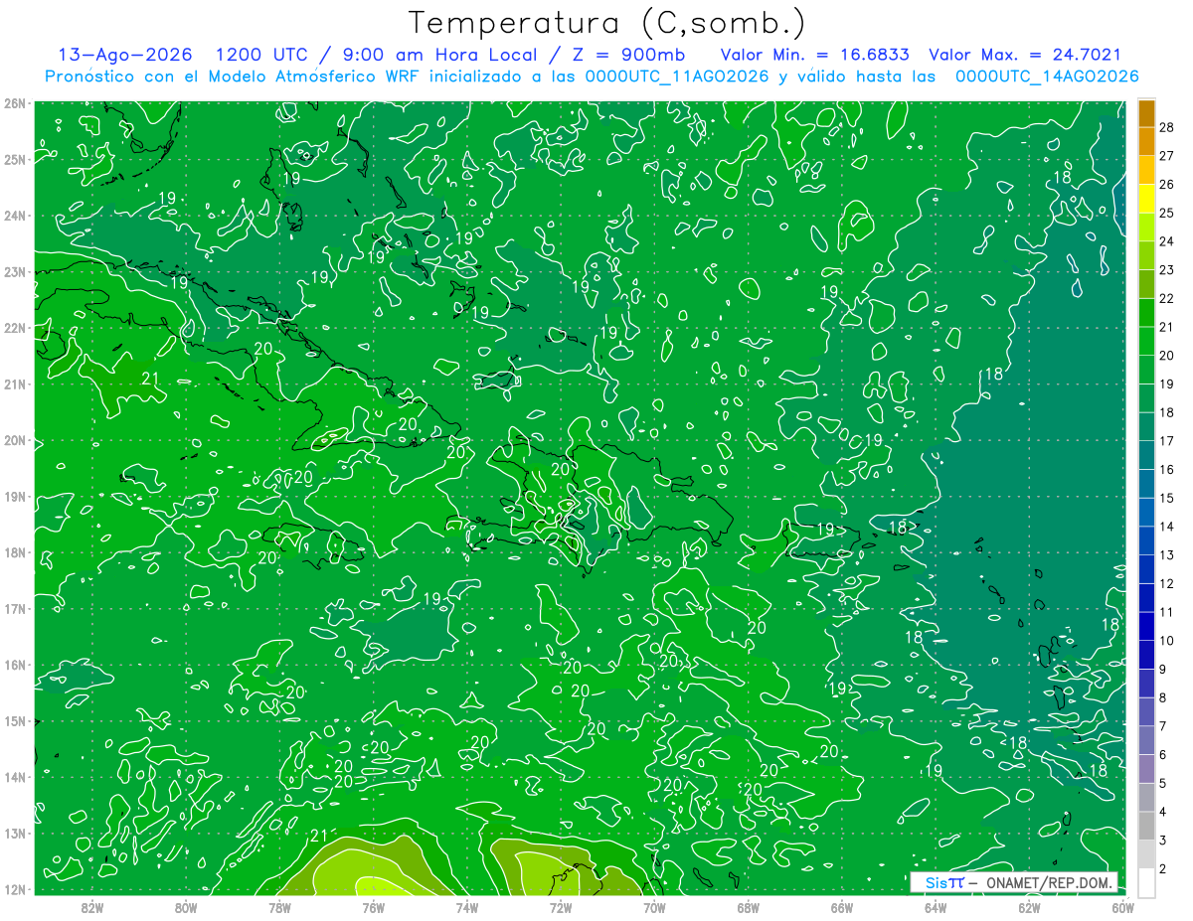Click latitude axis label "24N"
This screenshot has height=921, width=1193.
tap(15, 216)
